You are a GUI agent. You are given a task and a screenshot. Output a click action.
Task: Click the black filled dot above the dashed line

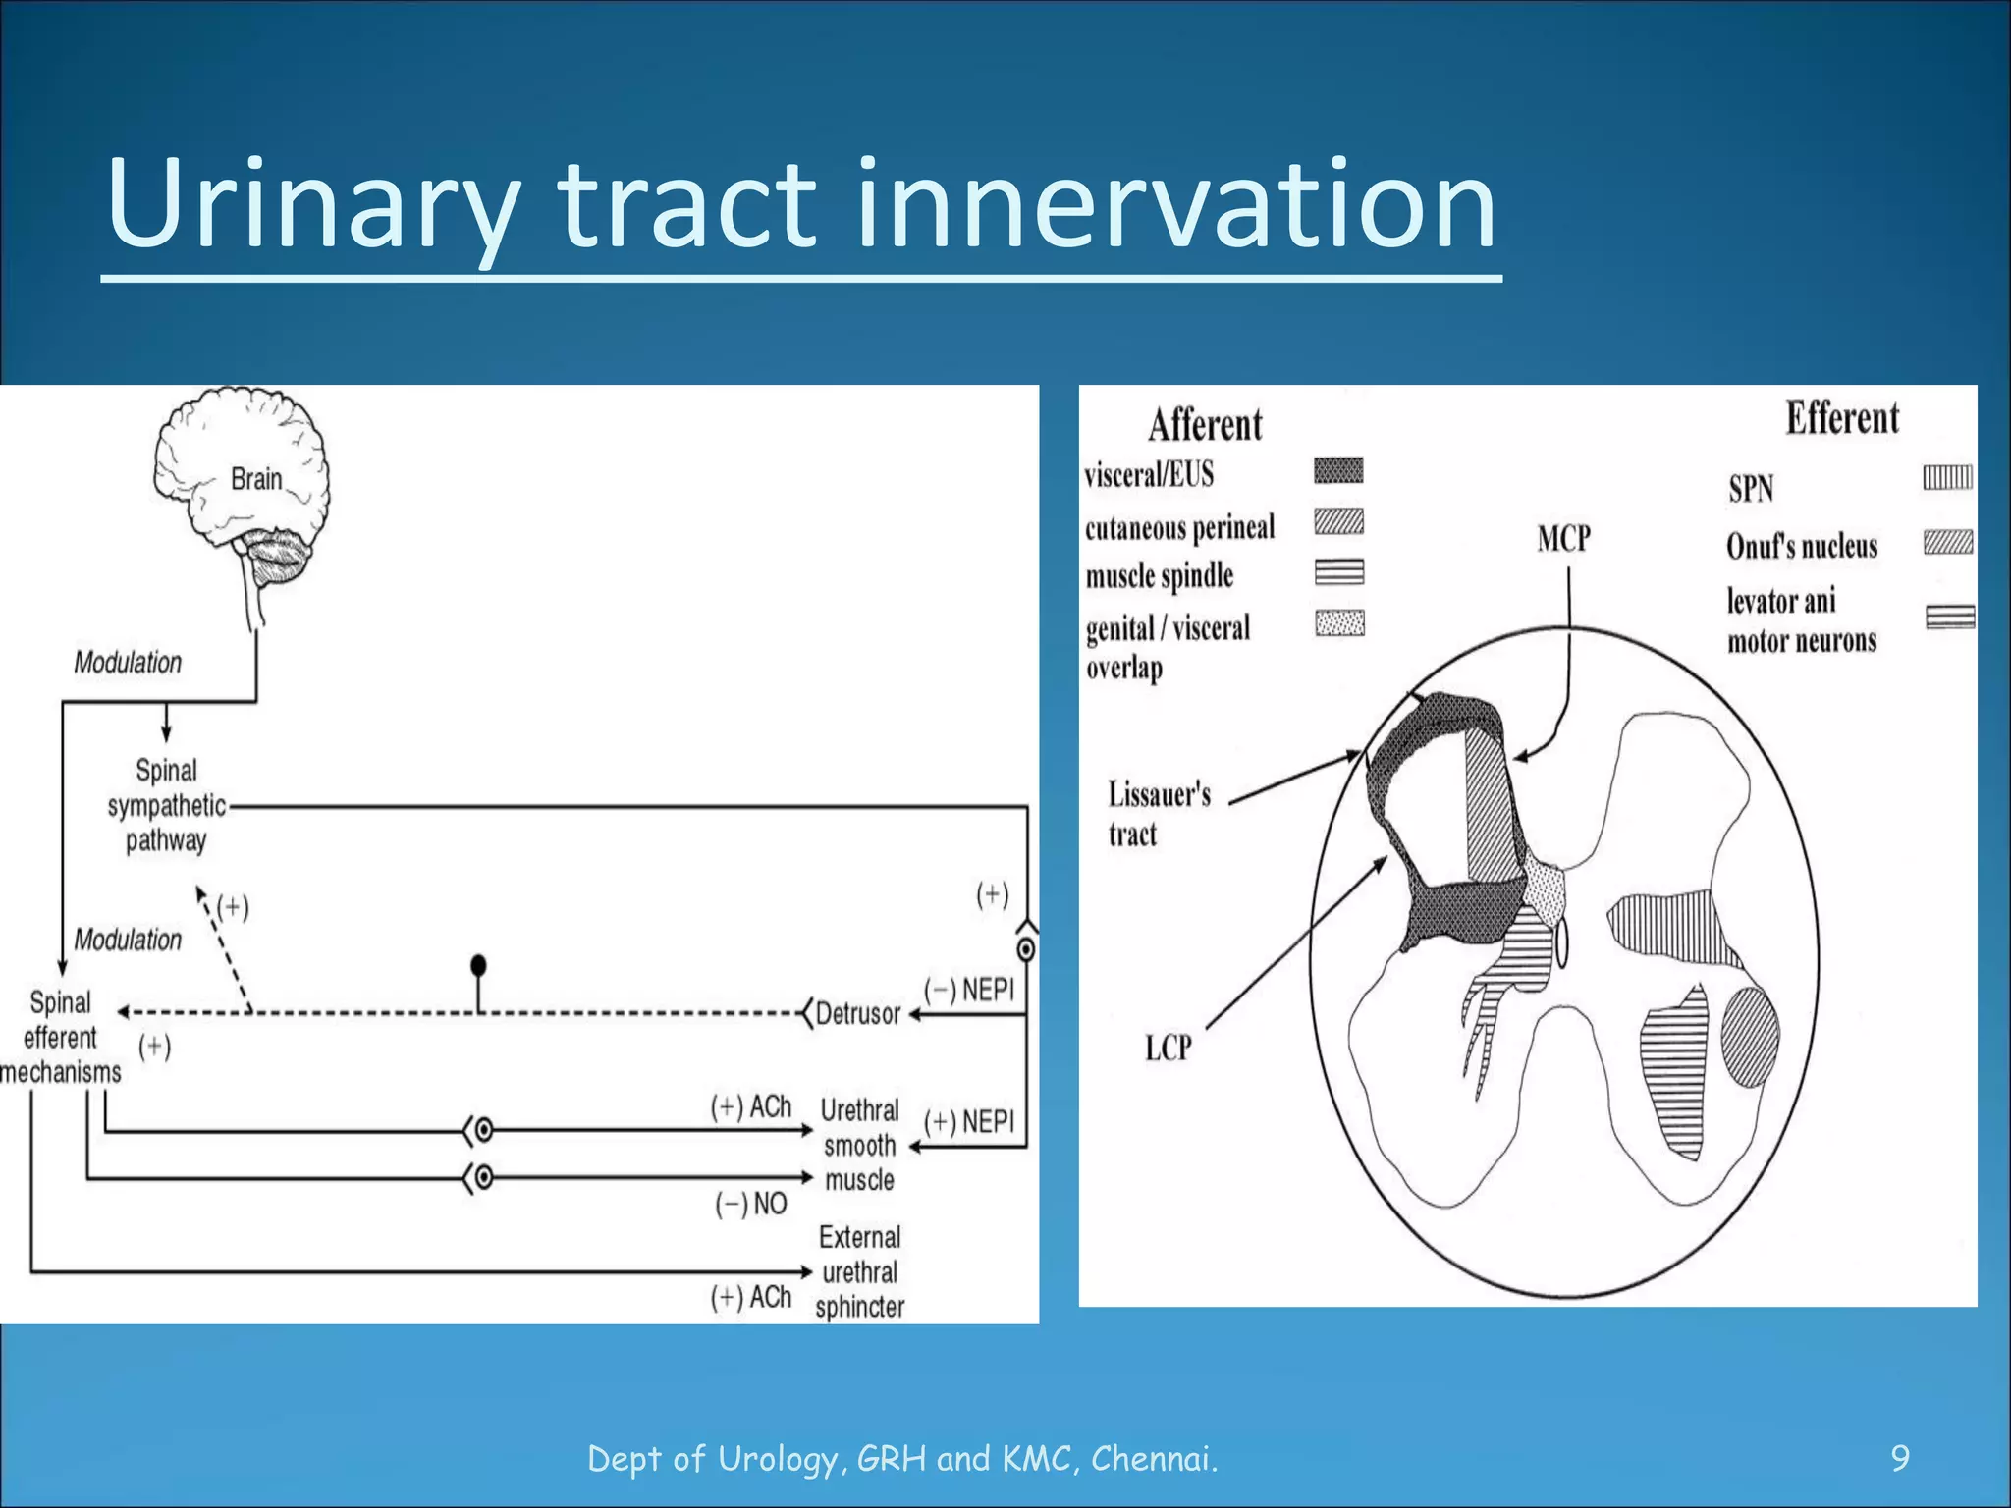coord(478,965)
